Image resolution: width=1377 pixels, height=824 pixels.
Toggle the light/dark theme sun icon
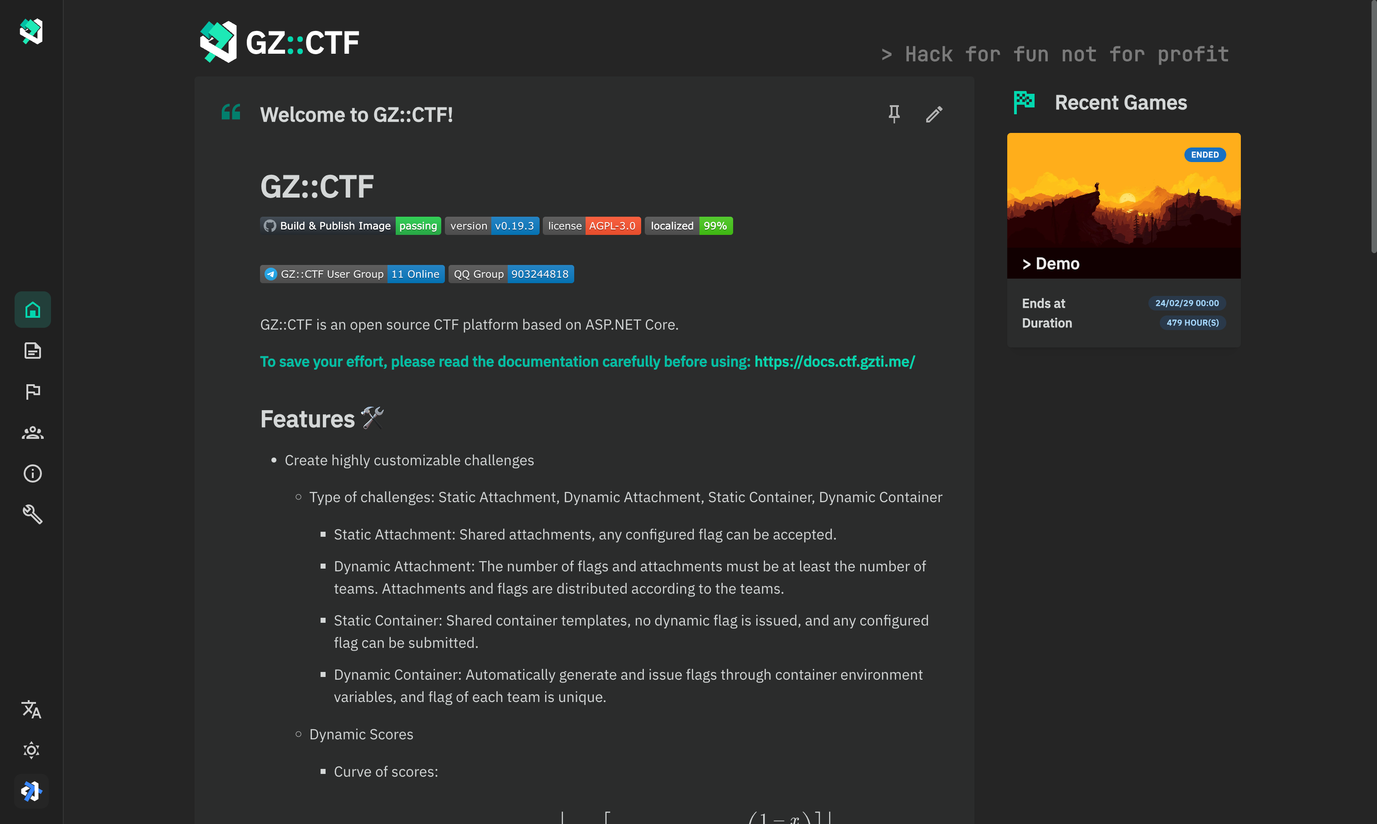(31, 750)
